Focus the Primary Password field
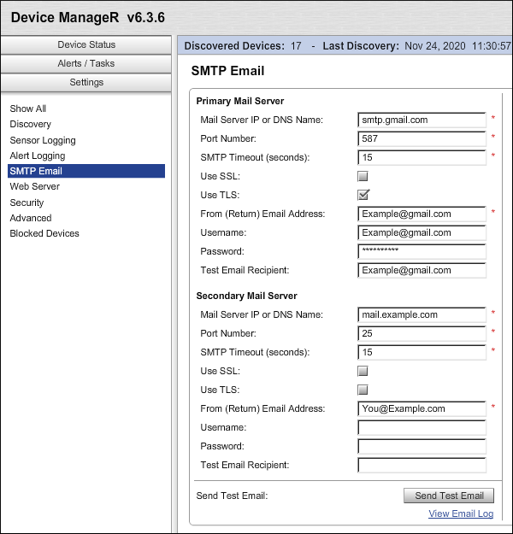The image size is (513, 534). tap(422, 251)
